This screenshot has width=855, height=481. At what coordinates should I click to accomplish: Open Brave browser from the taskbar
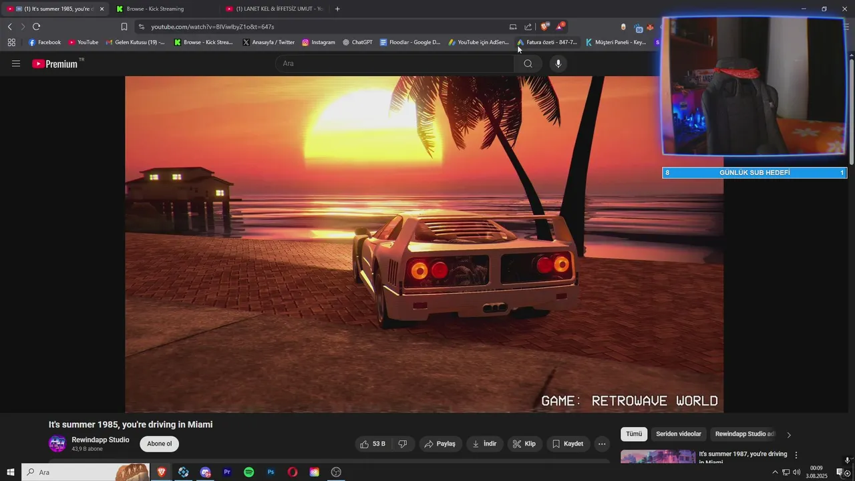click(161, 472)
